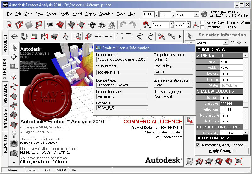The image size is (252, 174).
Task: Click the Fit grid to model icon
Action: [189, 161]
